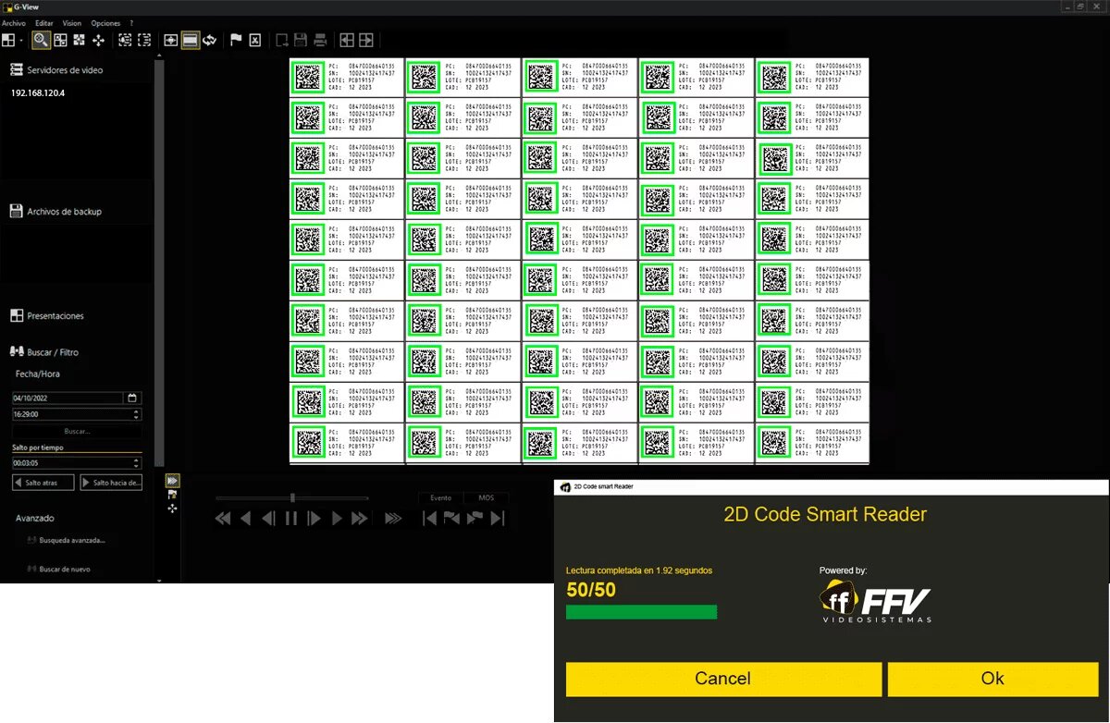This screenshot has width=1110, height=723.
Task: Click the export picture toolbar icon
Action: [281, 40]
